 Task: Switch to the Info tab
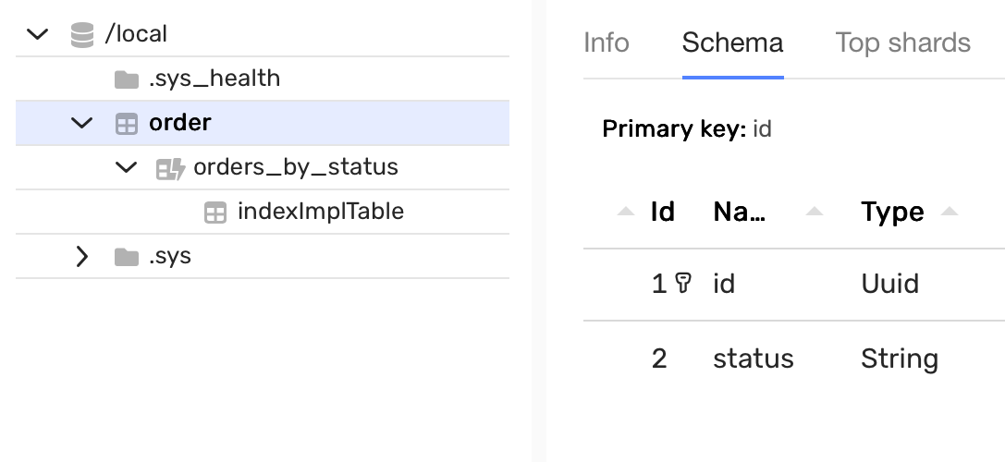pos(607,43)
